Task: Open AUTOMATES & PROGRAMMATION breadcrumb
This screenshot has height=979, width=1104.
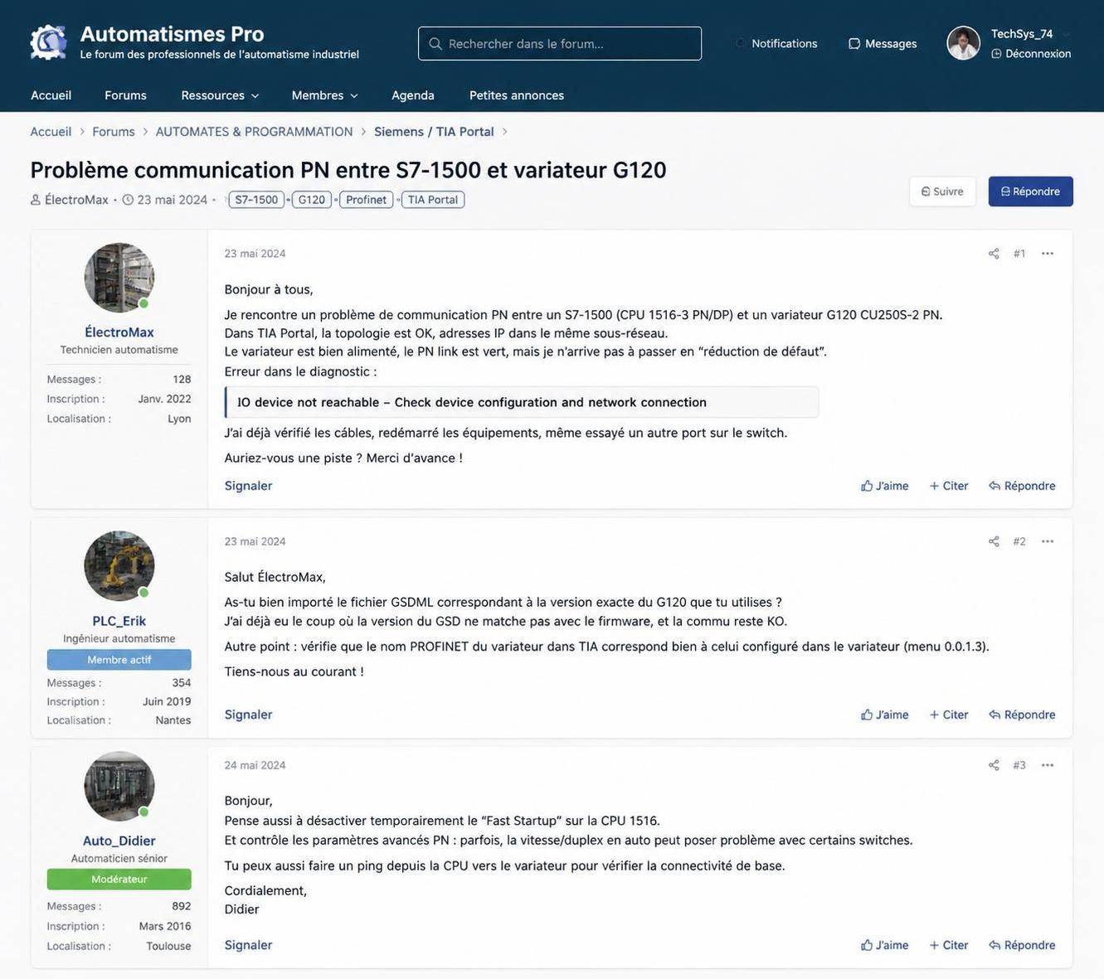Action: click(x=254, y=132)
